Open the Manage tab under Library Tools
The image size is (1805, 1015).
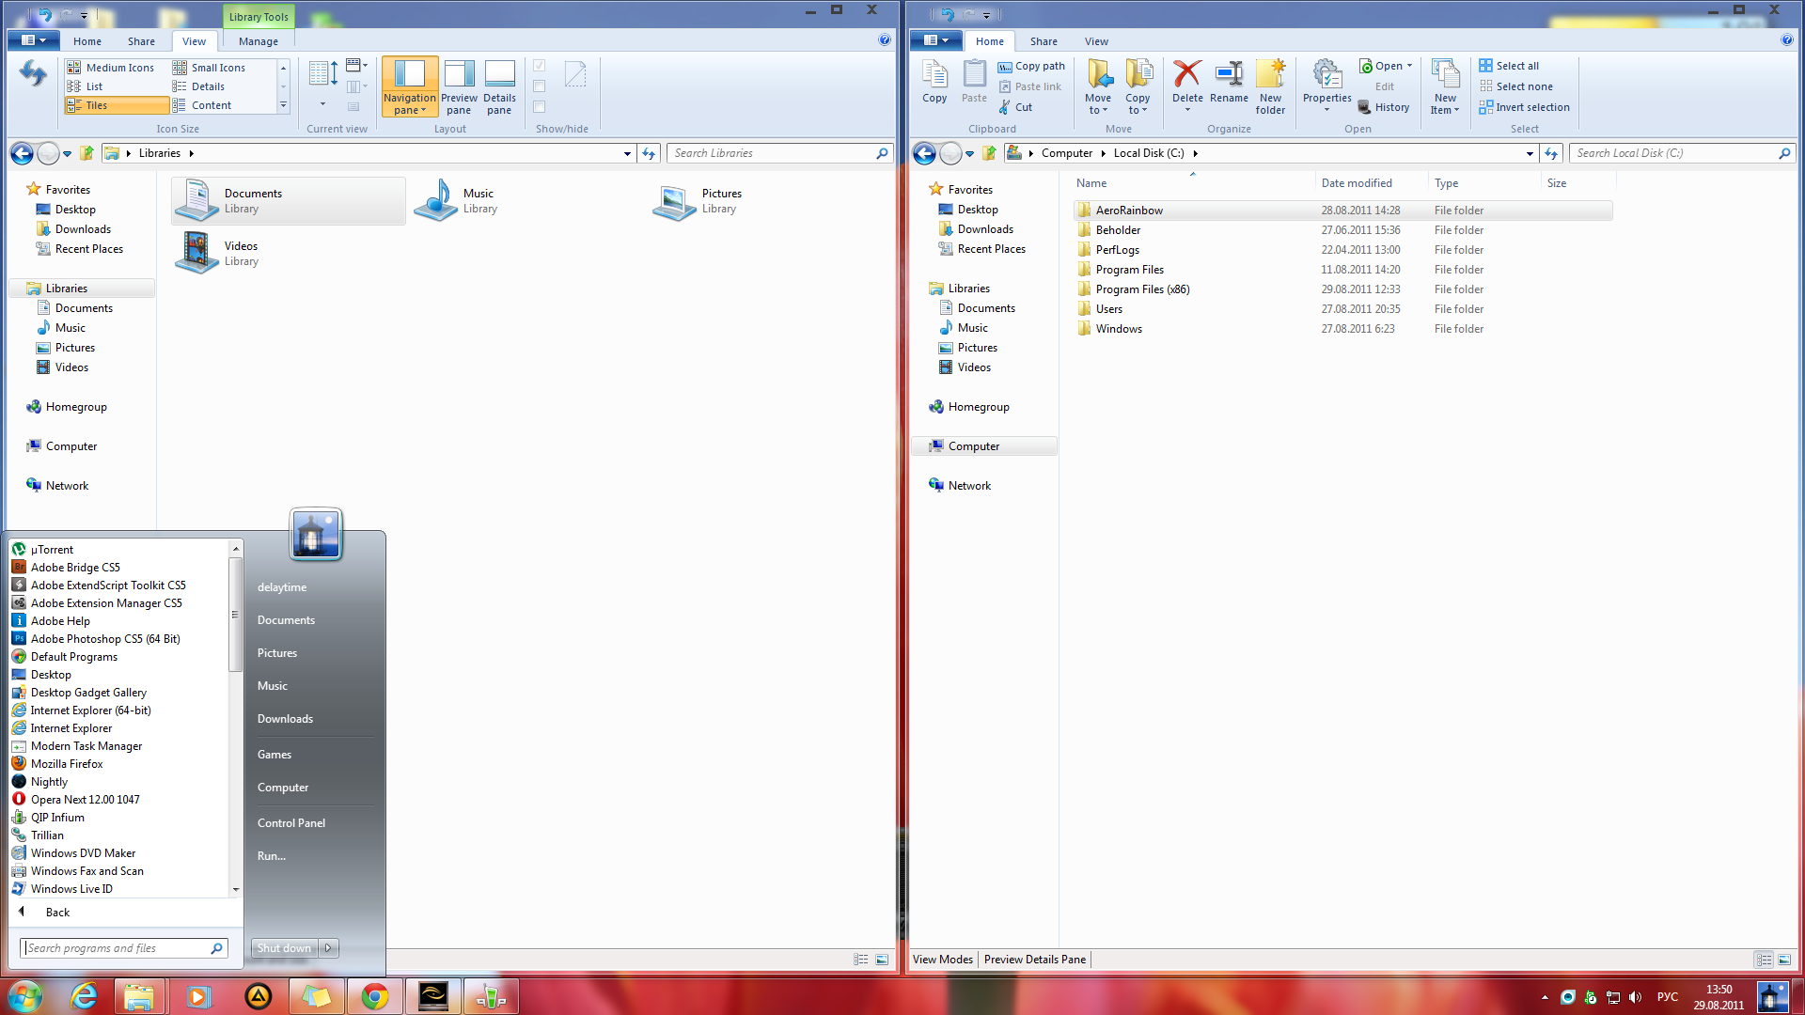pyautogui.click(x=258, y=41)
